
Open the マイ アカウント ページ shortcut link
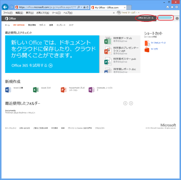pyautogui.click(x=158, y=43)
